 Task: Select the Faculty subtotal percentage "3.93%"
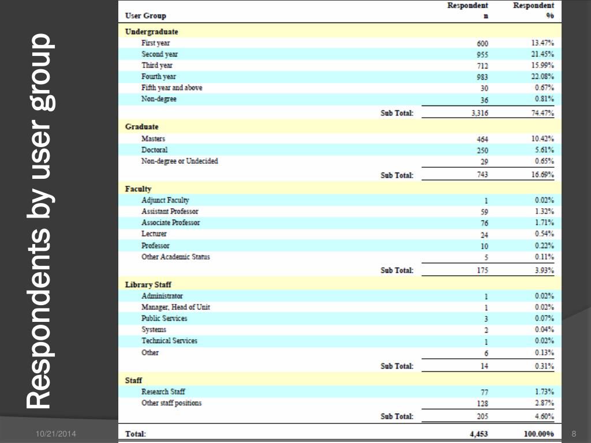click(545, 271)
